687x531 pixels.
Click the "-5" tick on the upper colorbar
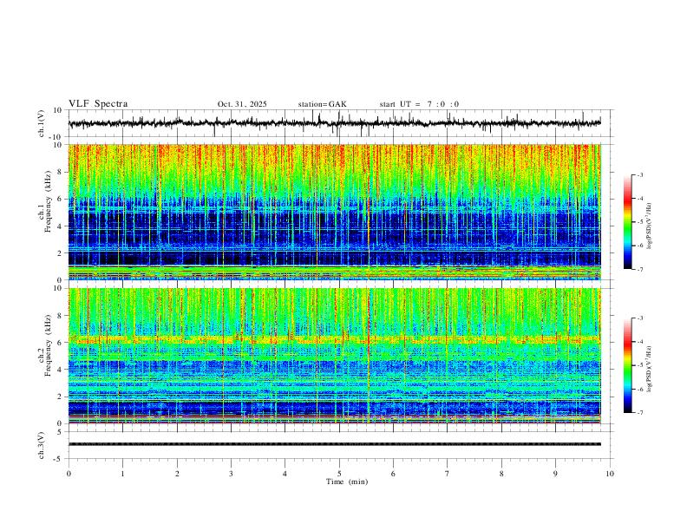(x=639, y=222)
